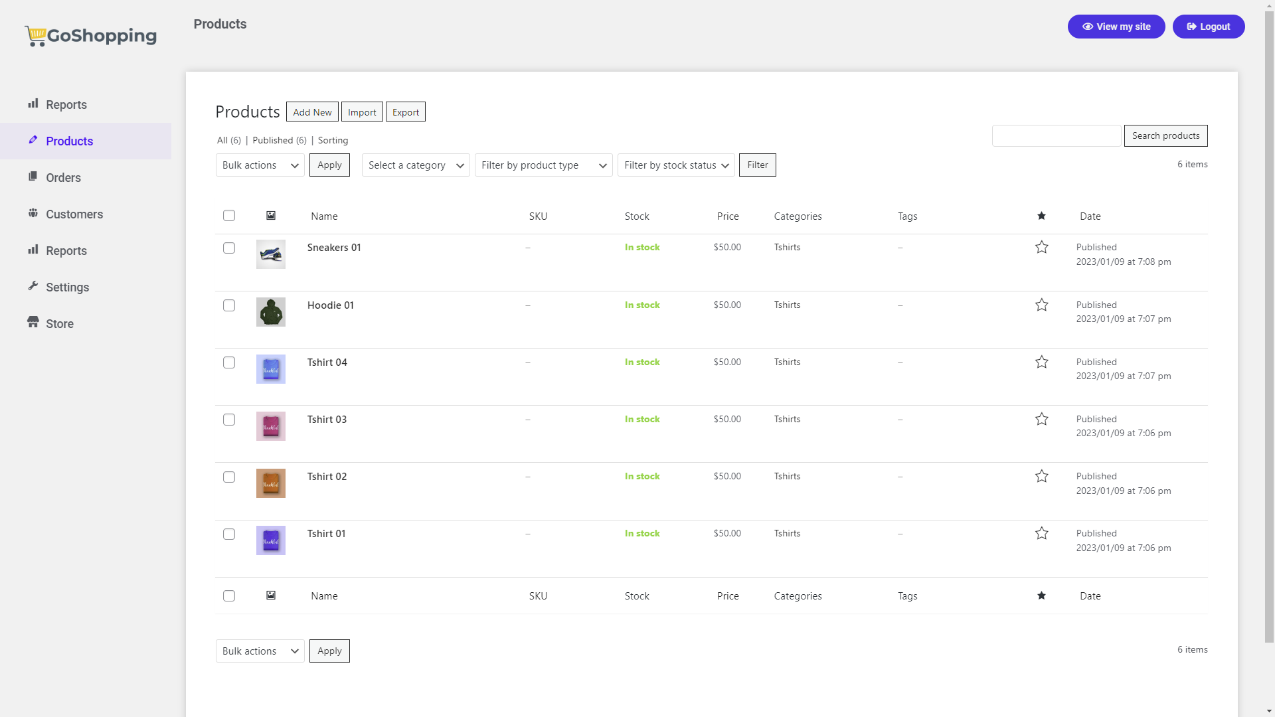Click the View my site icon button

click(x=1088, y=27)
